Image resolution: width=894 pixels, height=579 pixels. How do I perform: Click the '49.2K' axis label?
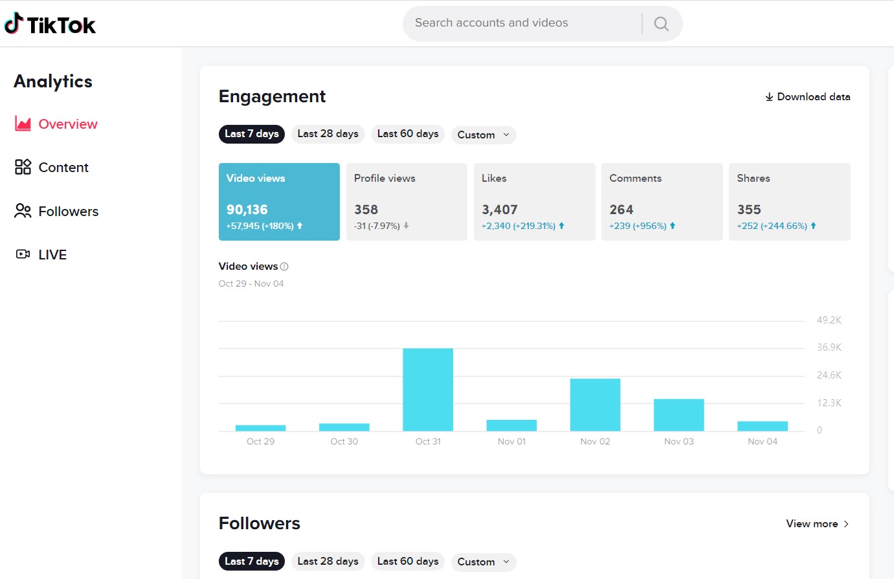pos(829,320)
